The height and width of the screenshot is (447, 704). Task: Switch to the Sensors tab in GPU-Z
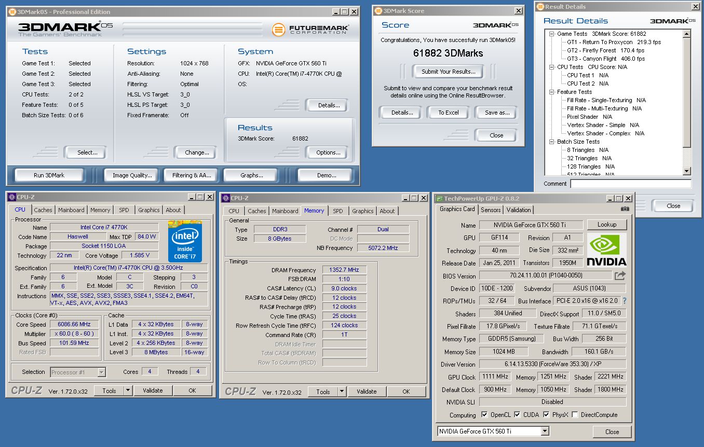(x=491, y=210)
